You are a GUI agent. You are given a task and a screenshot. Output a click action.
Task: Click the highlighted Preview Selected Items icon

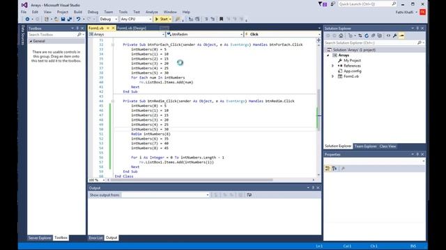(x=401, y=35)
